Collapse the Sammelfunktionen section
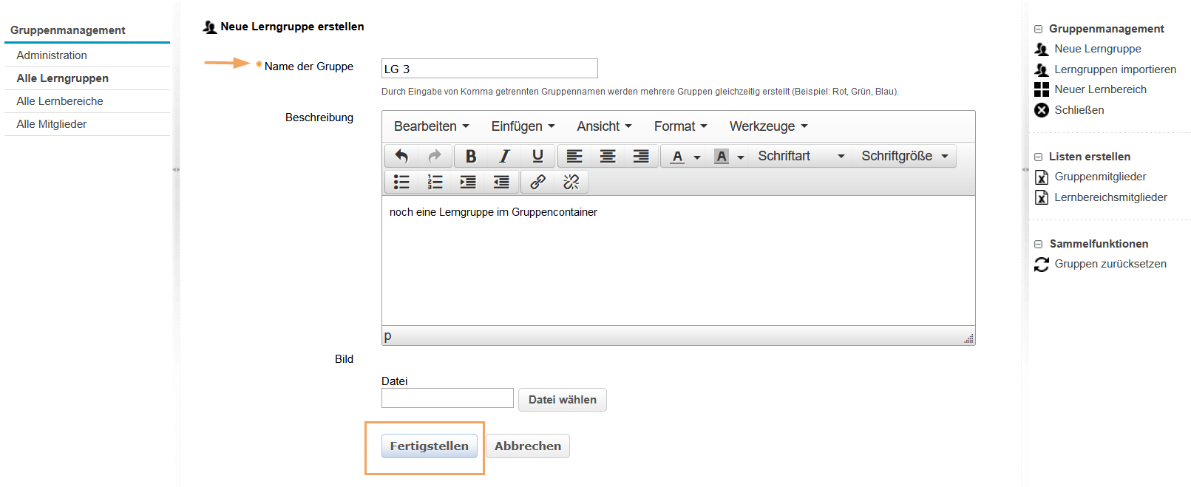 click(1038, 244)
